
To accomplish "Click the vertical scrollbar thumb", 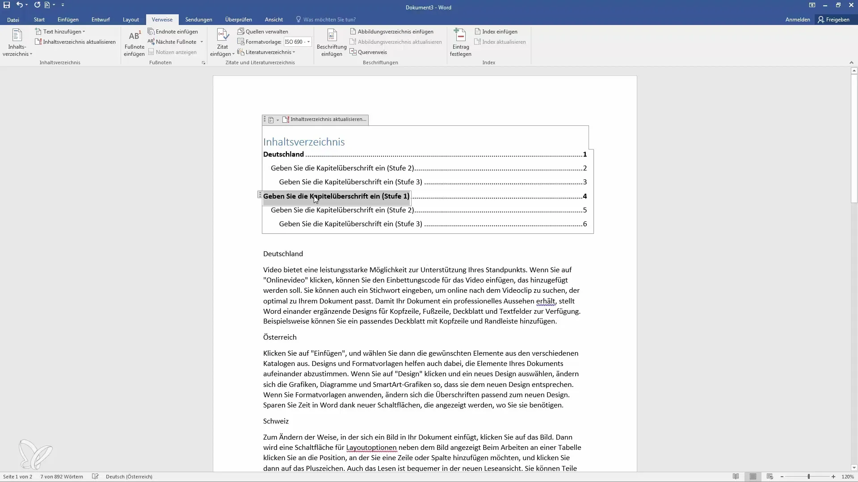I will [854, 138].
